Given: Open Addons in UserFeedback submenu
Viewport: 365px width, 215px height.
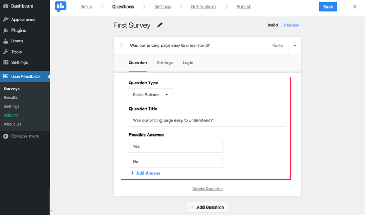Looking at the screenshot, I should (x=11, y=115).
